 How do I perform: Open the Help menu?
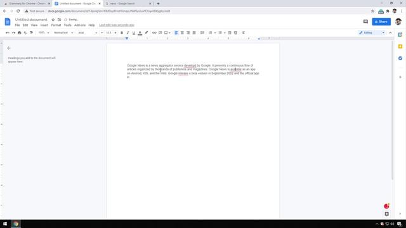91,25
